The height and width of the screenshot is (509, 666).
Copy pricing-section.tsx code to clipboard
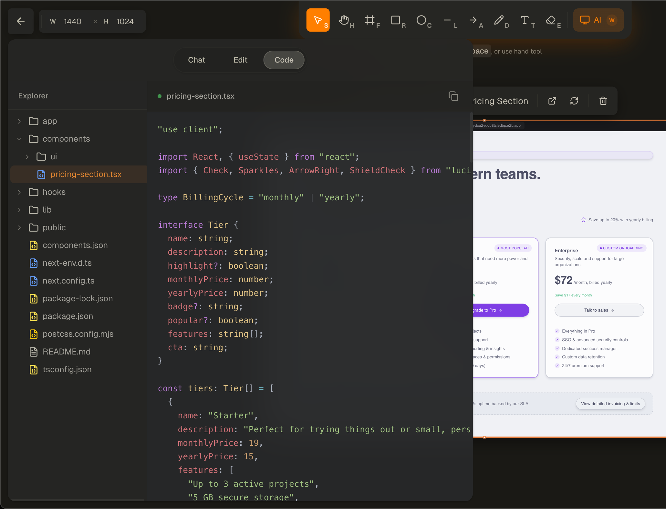[x=453, y=96]
